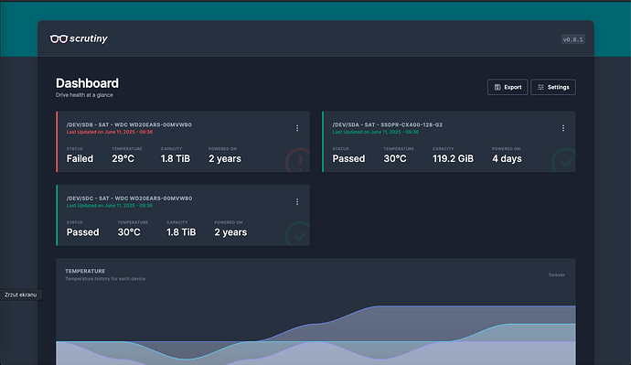
Task: Click the 'Zrzut ekranu' tooltip label
Action: pos(20,295)
